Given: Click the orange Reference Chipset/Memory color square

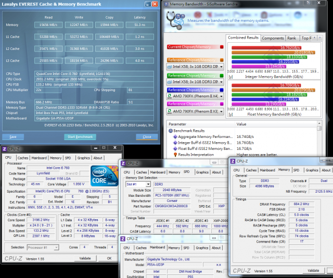Looking at the screenshot, I should pyautogui.click(x=222, y=60).
